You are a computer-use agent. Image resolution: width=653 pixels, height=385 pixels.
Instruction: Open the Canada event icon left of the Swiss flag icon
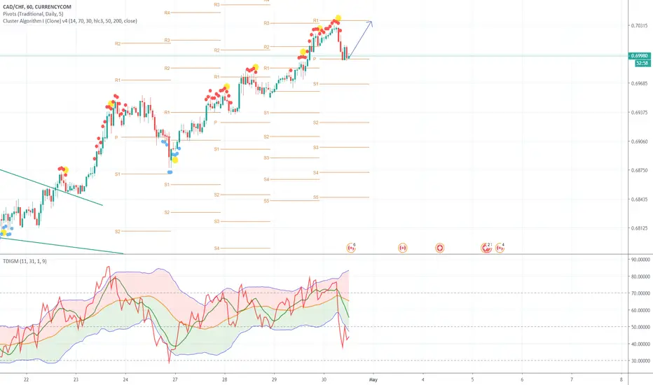click(x=402, y=248)
